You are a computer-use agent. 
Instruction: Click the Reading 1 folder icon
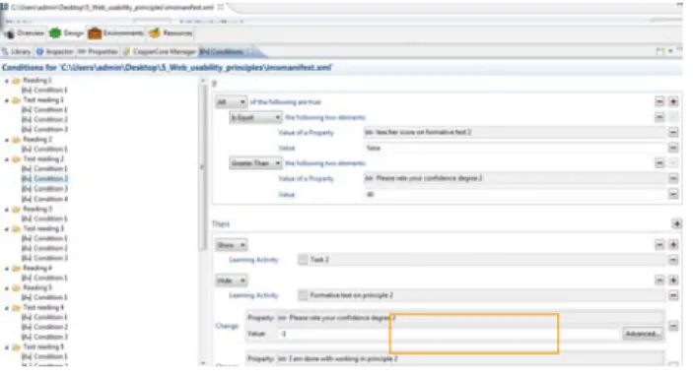(x=17, y=81)
